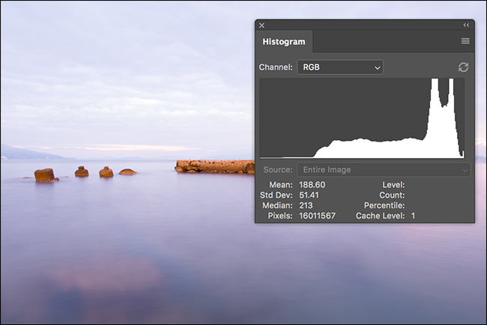Click the largest orange rock in water
The height and width of the screenshot is (325, 487).
click(45, 175)
